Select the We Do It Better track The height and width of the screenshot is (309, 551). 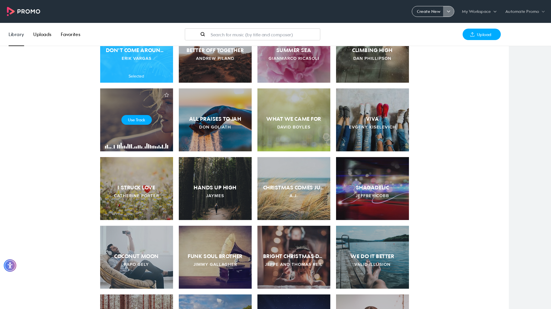372,257
